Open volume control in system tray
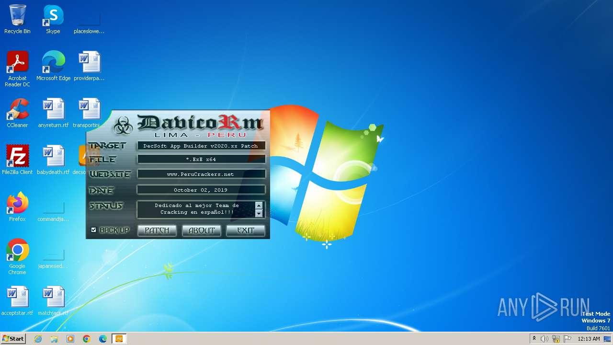Viewport: 613px width, 345px height. 545,339
